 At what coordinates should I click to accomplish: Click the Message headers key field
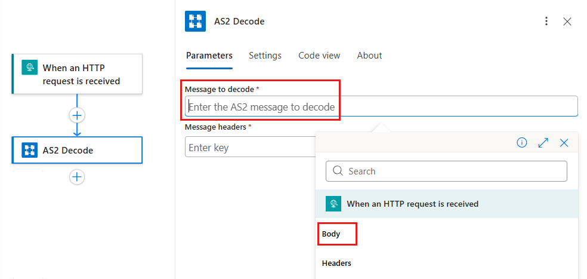249,148
